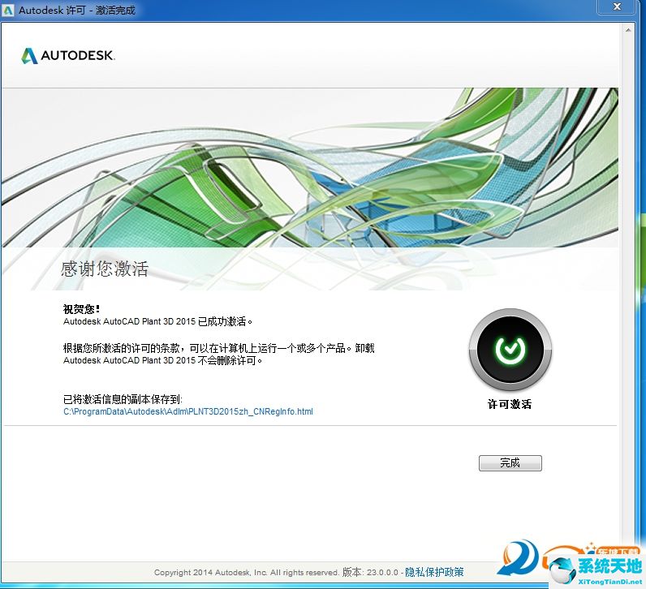Click the Copyright 2014 Autodesk footer text
The width and height of the screenshot is (646, 589).
pos(246,573)
